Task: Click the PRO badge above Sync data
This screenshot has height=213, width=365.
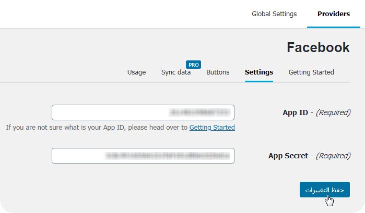Action: [194, 65]
